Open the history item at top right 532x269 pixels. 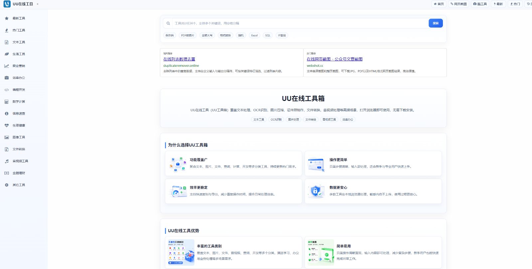(x=529, y=4)
